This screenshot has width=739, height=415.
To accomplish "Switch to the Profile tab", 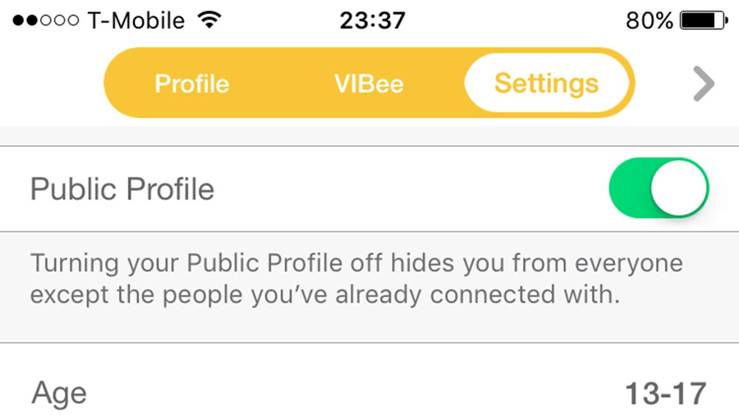I will (x=192, y=84).
